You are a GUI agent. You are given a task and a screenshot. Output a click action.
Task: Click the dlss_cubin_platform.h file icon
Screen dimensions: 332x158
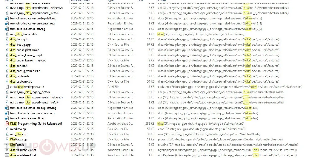tap(7, 50)
